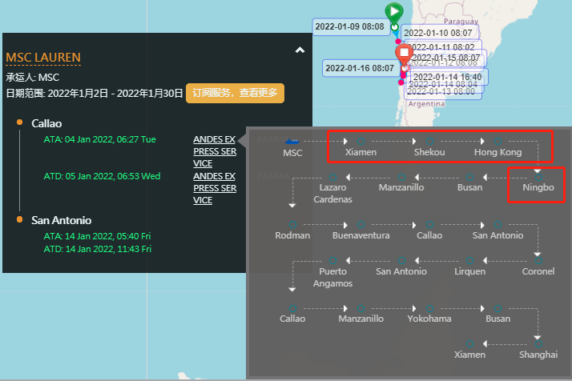Click the green start marker on map
The height and width of the screenshot is (381, 572).
[394, 14]
